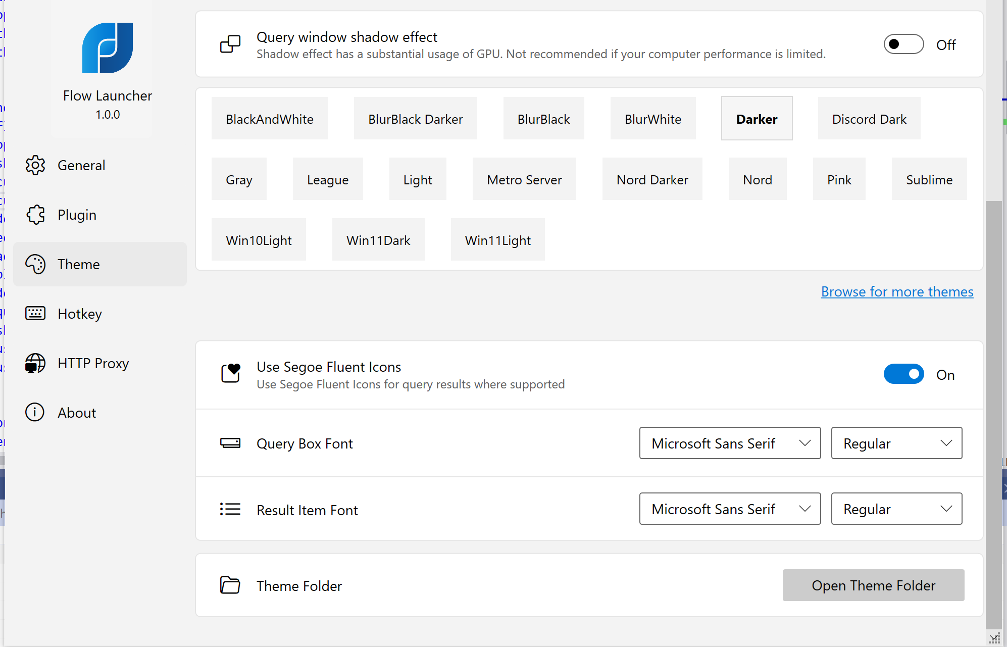Choose the Nord Darker theme

point(652,180)
